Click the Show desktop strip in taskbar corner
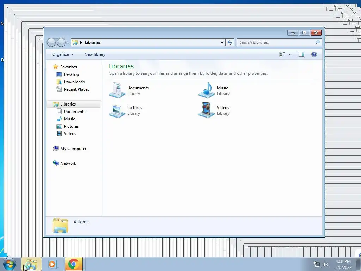This screenshot has height=271, width=361. pos(358,264)
